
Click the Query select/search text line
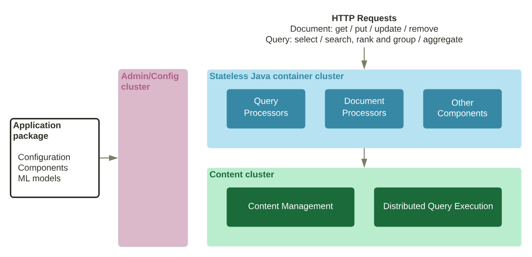(364, 40)
